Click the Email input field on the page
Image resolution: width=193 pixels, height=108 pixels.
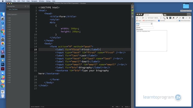147,28
